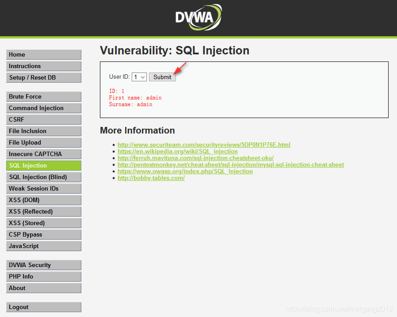Click the 'First name: admin' result line
This screenshot has height=317, width=397.
pos(135,98)
